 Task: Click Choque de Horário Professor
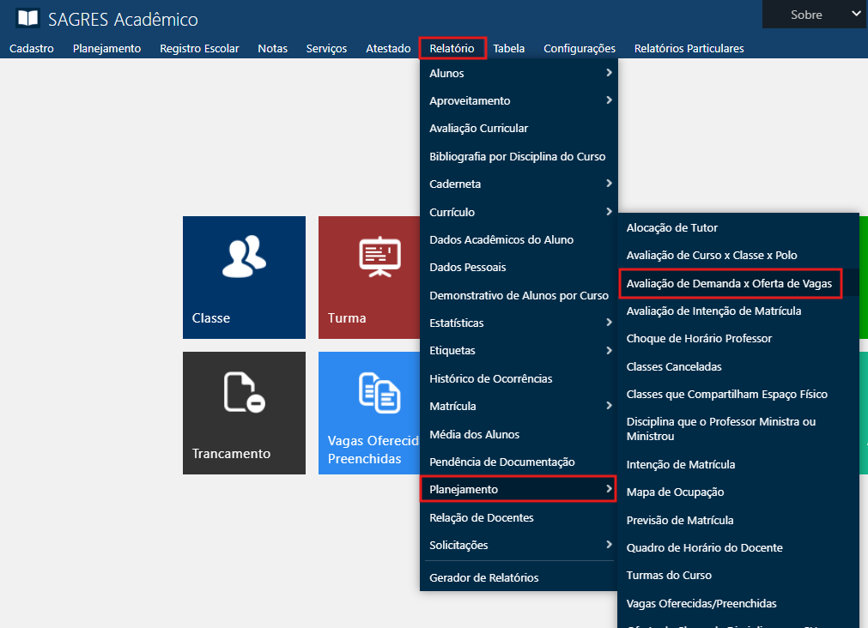coord(699,338)
